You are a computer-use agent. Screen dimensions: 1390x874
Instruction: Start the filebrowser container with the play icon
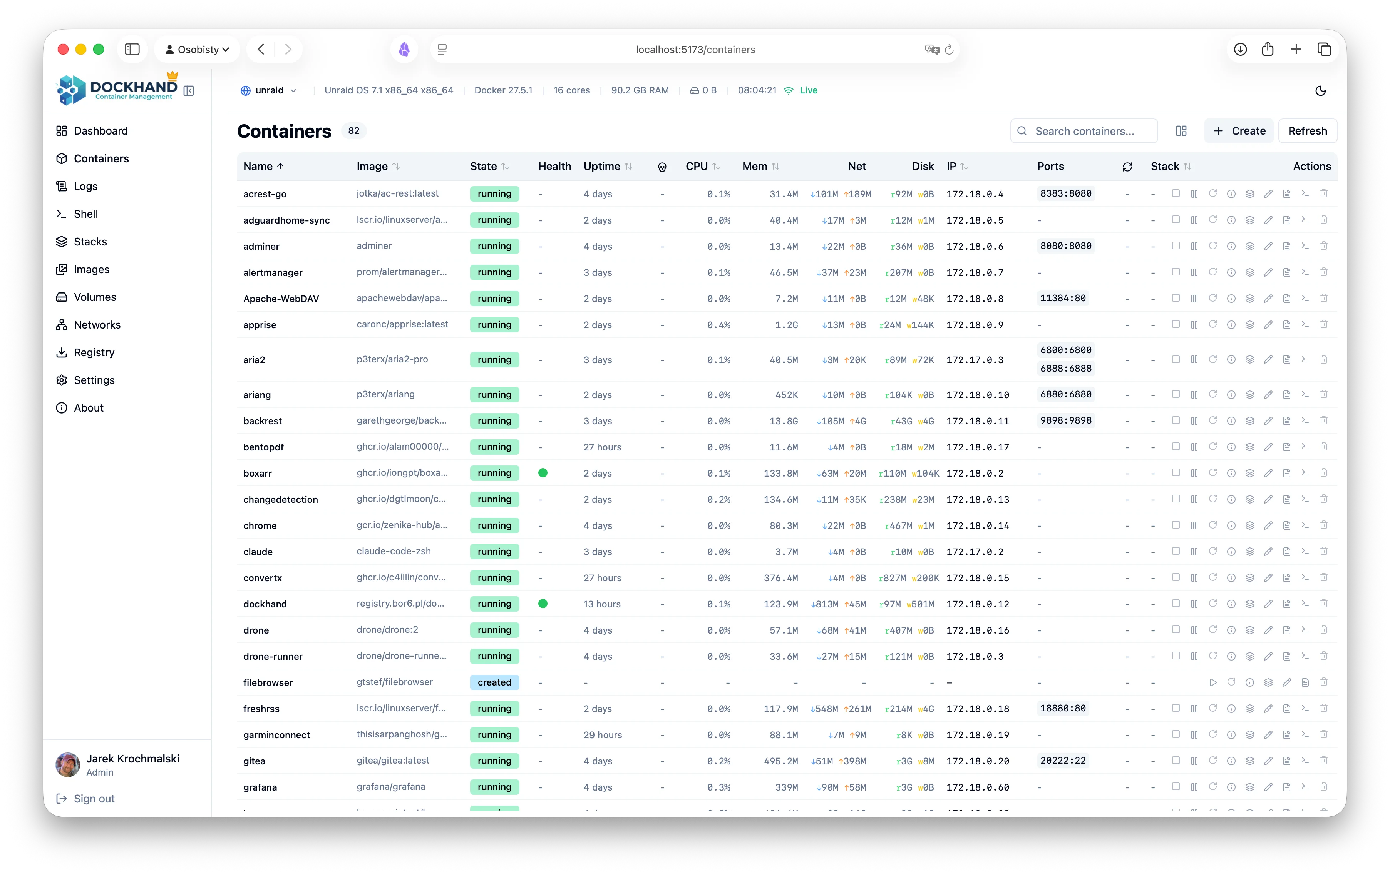(1213, 682)
